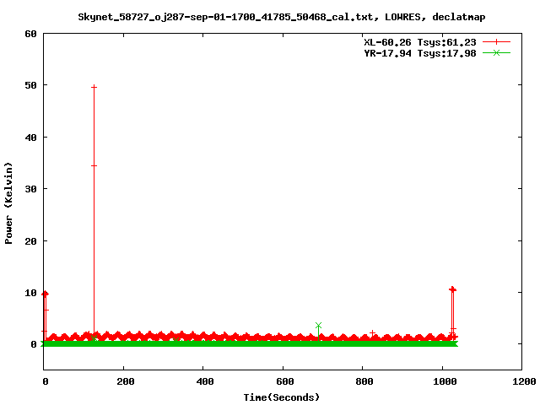Click the x-axis tick label 600
The height and width of the screenshot is (405, 540).
coord(284,381)
